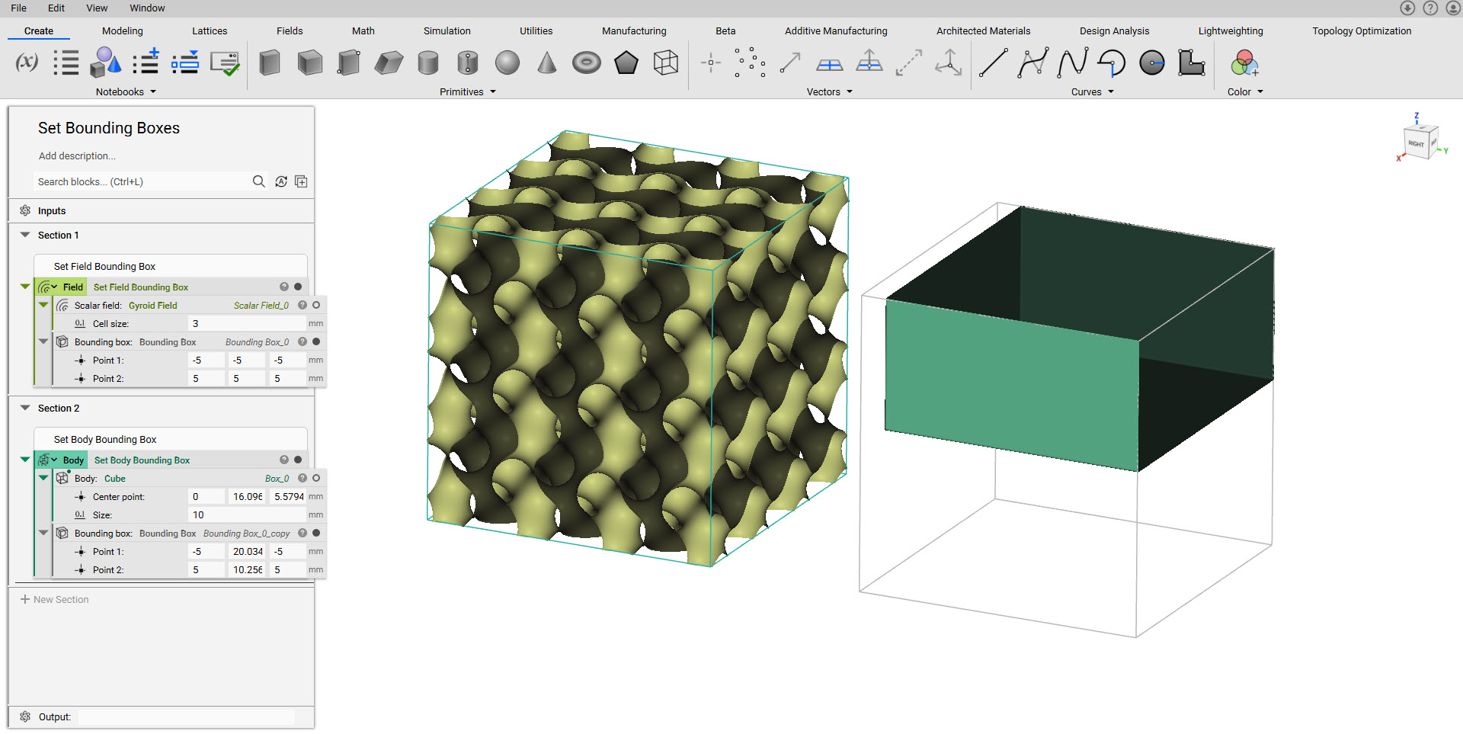
Task: Select the Pipe hollow cylinder icon
Action: 468,63
